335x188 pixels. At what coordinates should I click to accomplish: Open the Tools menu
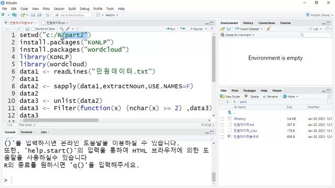point(110,9)
